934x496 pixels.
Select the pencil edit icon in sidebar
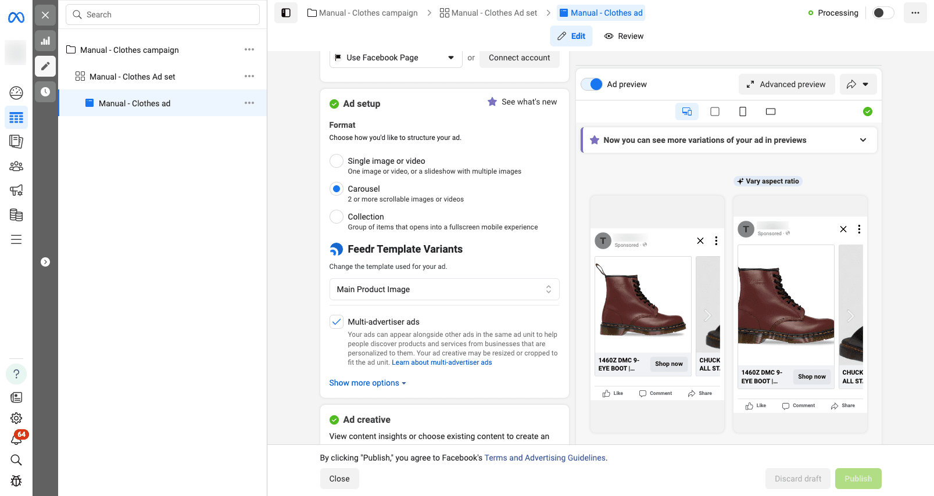coord(45,66)
